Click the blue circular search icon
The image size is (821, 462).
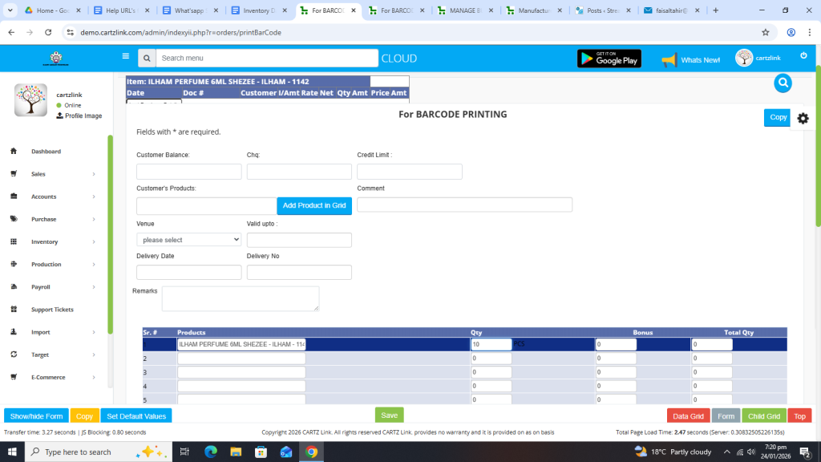(783, 83)
